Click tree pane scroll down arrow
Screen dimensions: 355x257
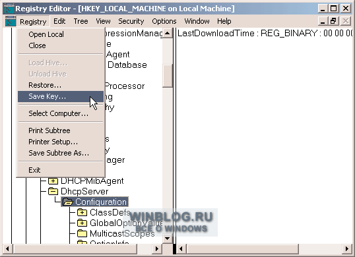(x=168, y=239)
